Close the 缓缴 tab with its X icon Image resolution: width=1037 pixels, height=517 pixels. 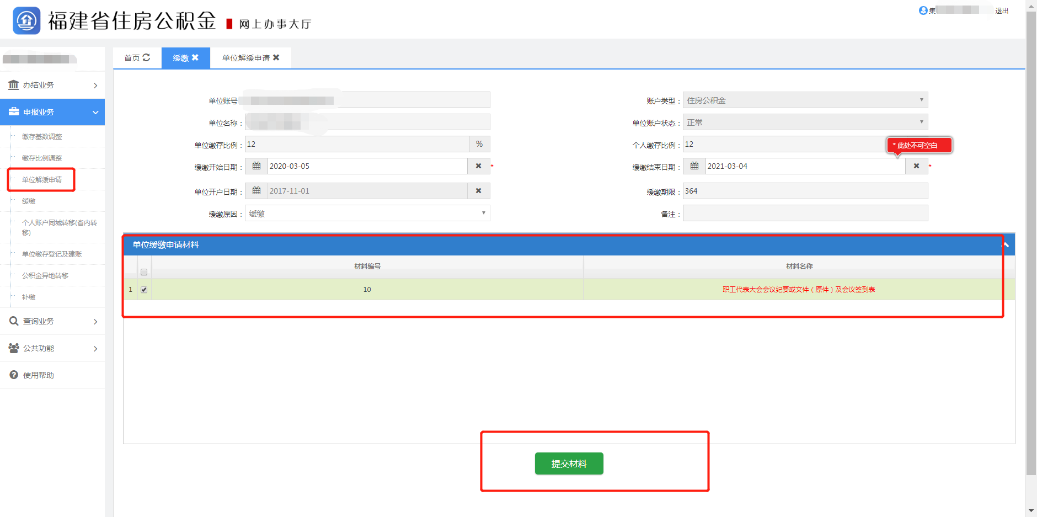tap(195, 57)
